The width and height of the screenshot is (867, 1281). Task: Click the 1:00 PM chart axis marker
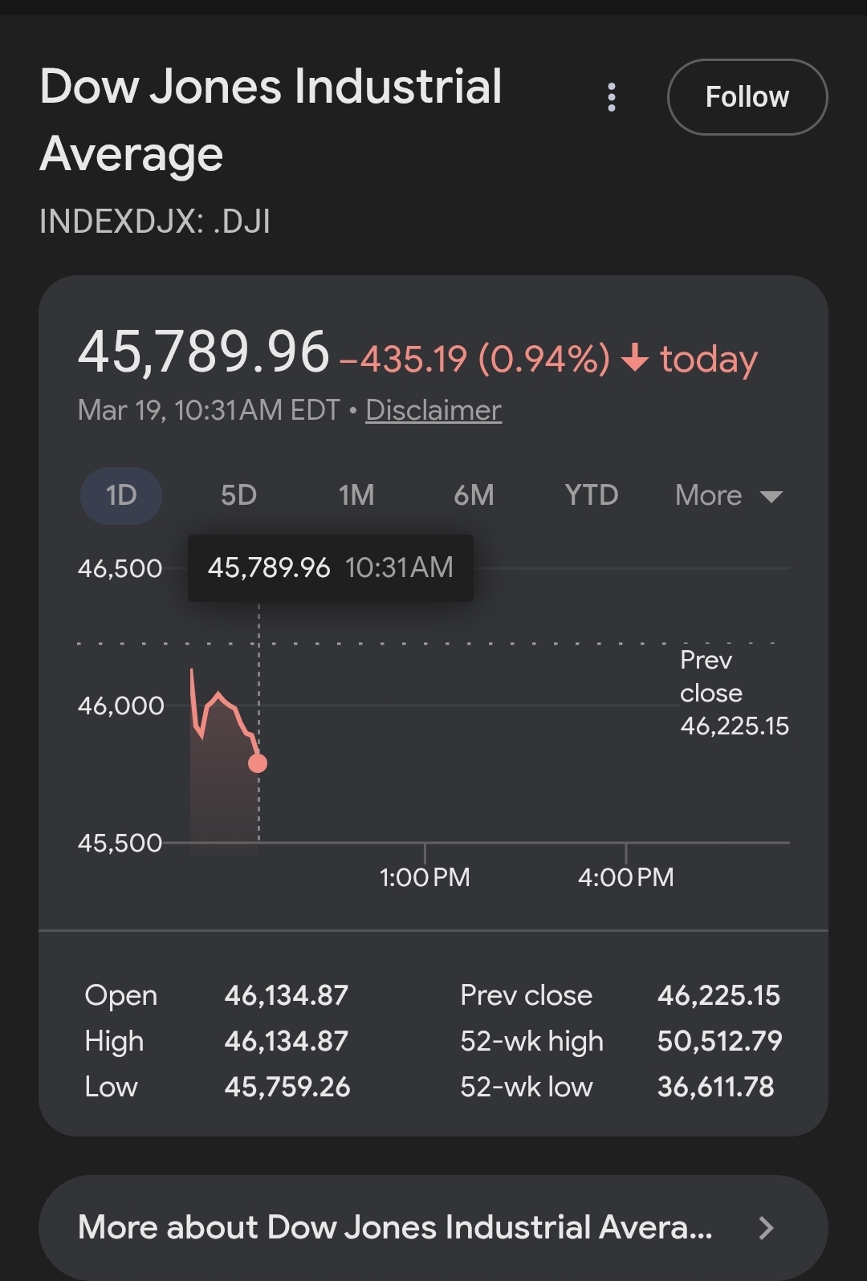pyautogui.click(x=425, y=876)
